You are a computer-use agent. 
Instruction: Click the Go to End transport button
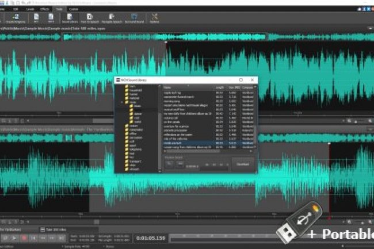point(62,238)
